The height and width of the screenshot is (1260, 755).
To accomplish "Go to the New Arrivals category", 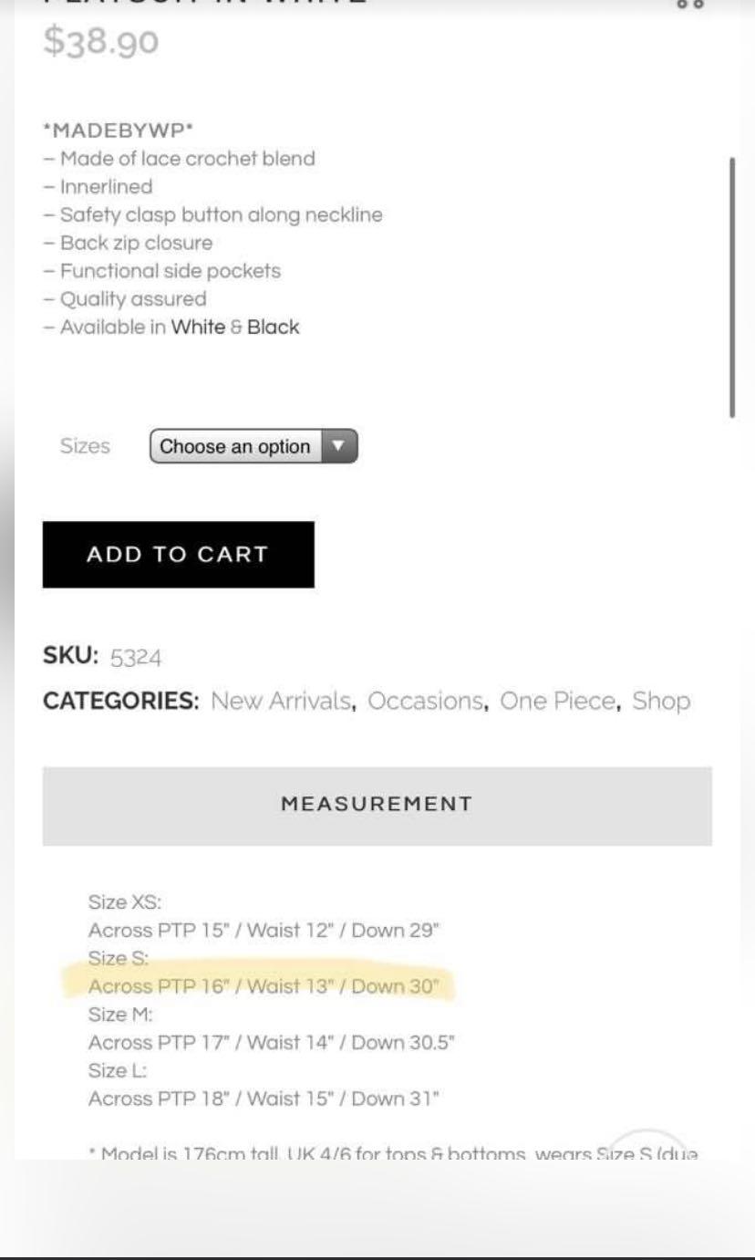I will pos(281,702).
